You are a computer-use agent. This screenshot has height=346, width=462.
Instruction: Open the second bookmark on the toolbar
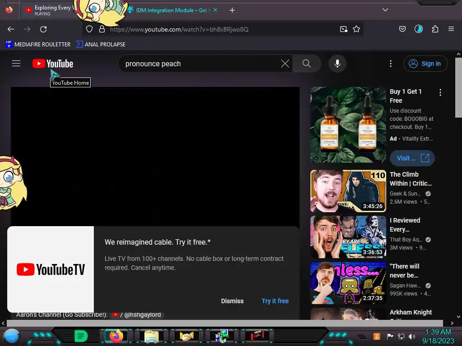pos(101,45)
